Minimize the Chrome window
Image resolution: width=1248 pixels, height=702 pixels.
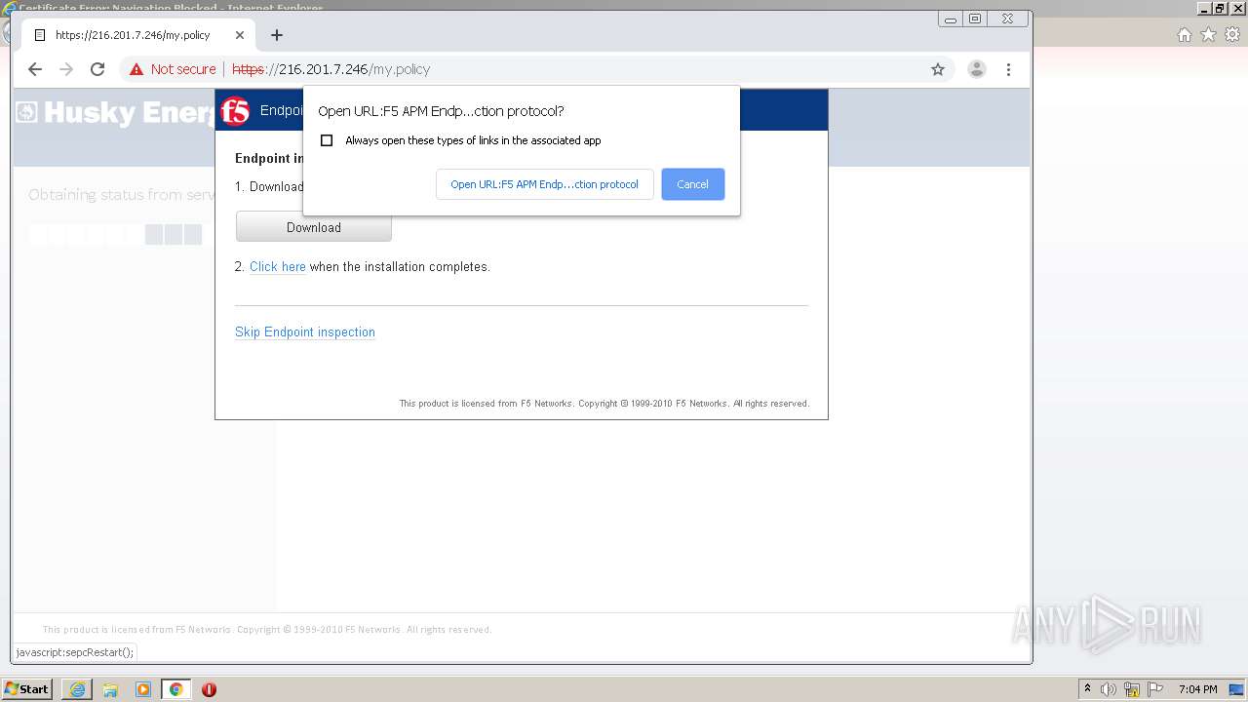pyautogui.click(x=951, y=19)
